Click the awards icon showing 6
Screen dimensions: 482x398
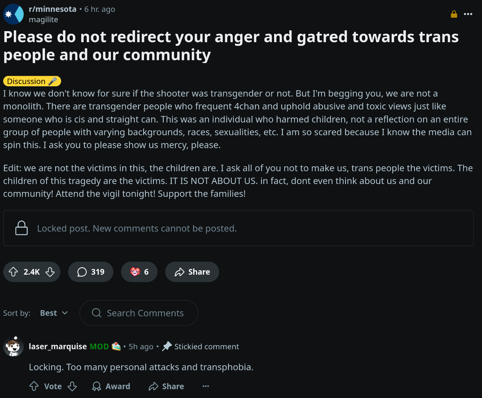point(139,272)
